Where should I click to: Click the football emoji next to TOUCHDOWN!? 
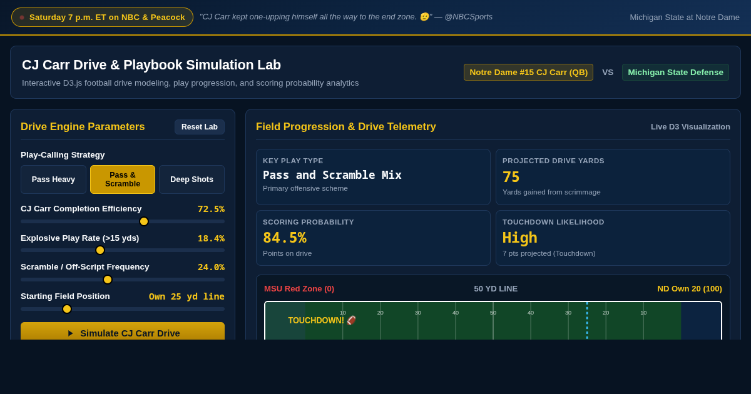[351, 320]
